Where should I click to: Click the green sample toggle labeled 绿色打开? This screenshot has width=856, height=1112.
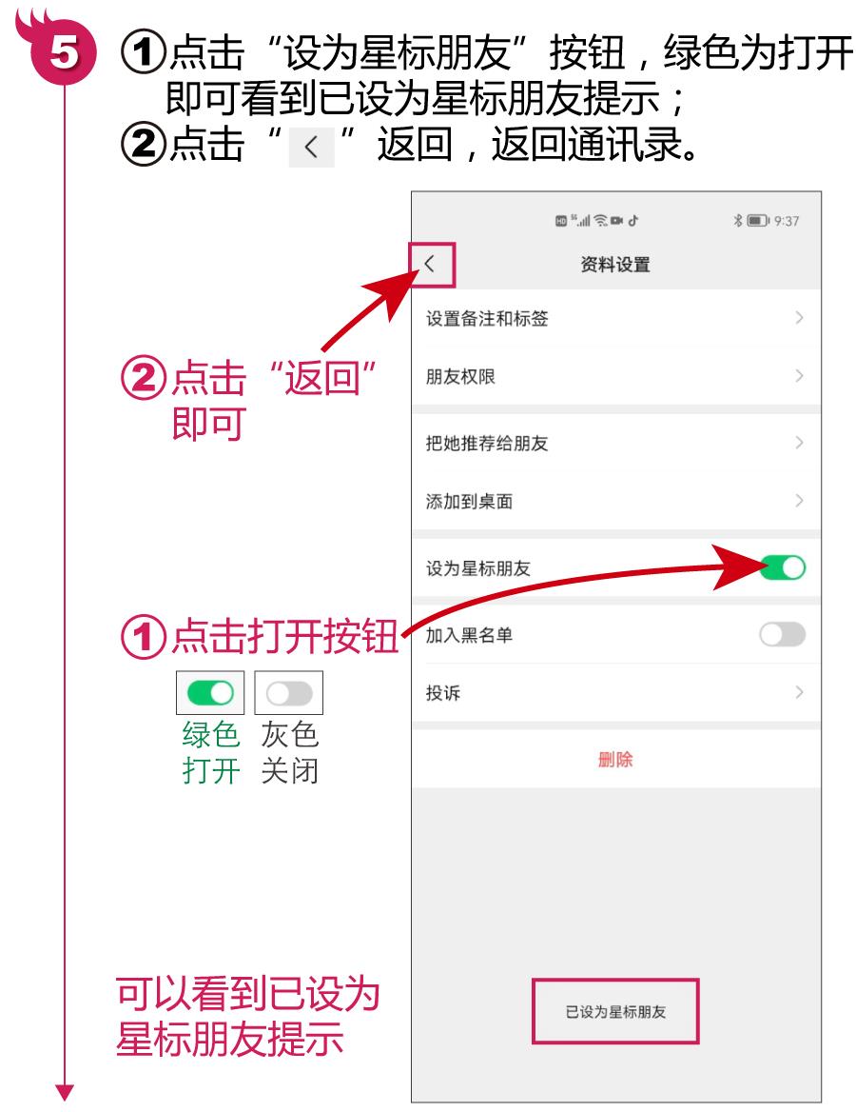click(210, 693)
